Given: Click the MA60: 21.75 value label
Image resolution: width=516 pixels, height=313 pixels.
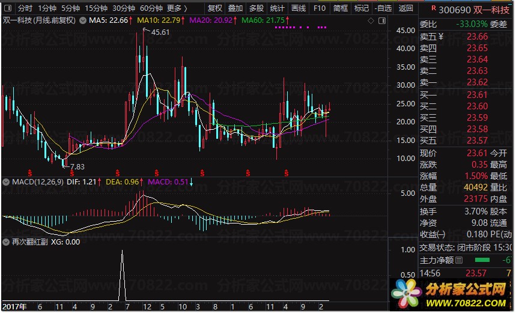Looking at the screenshot, I should click(x=263, y=20).
